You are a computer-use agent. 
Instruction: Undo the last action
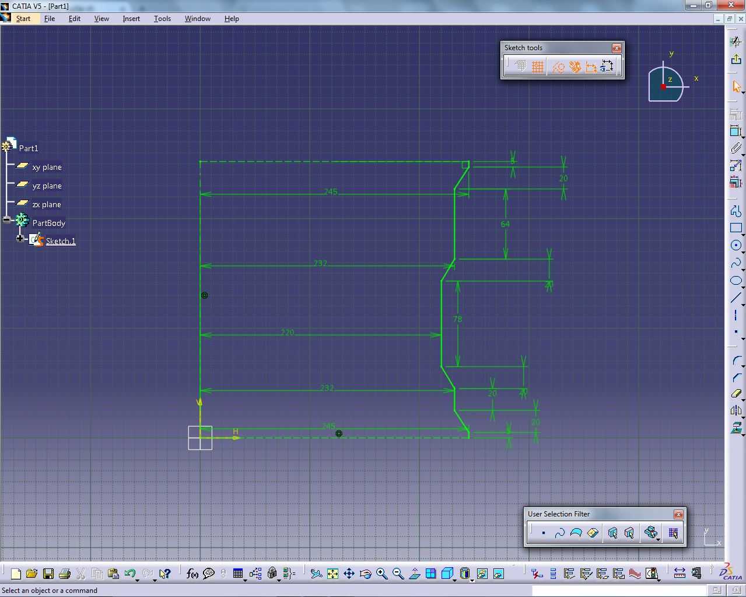point(129,574)
